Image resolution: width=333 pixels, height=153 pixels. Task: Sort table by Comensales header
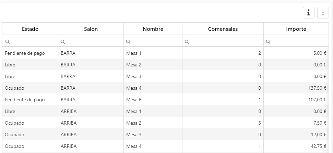click(223, 29)
